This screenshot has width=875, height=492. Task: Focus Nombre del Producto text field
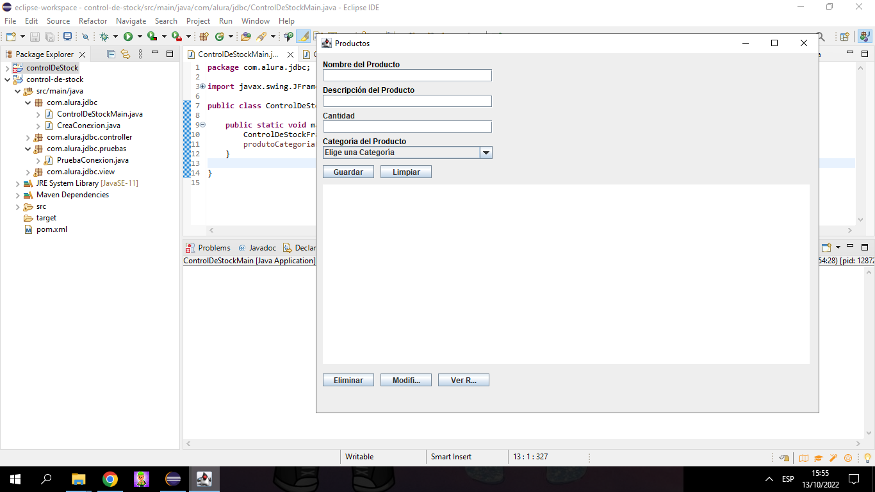(x=407, y=76)
